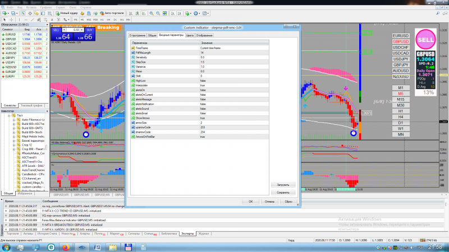Expand the Build 600+ASCTrend tree item
Viewport: 449px width, 252px height.
tap(13, 124)
